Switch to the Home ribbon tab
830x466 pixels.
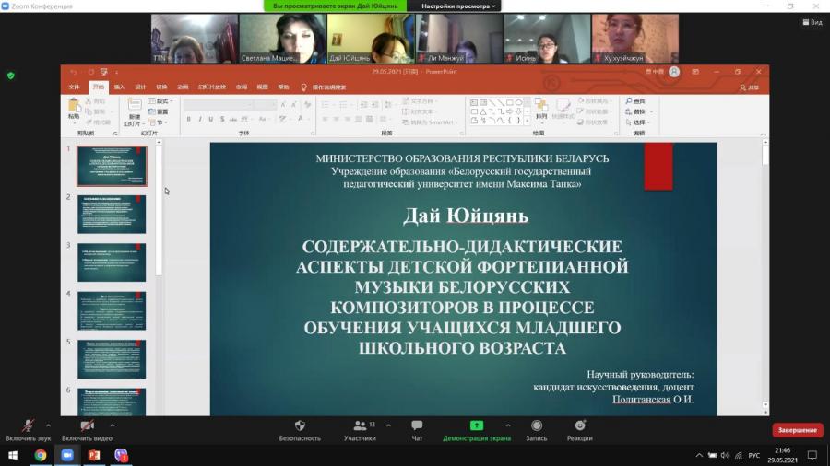click(x=99, y=87)
